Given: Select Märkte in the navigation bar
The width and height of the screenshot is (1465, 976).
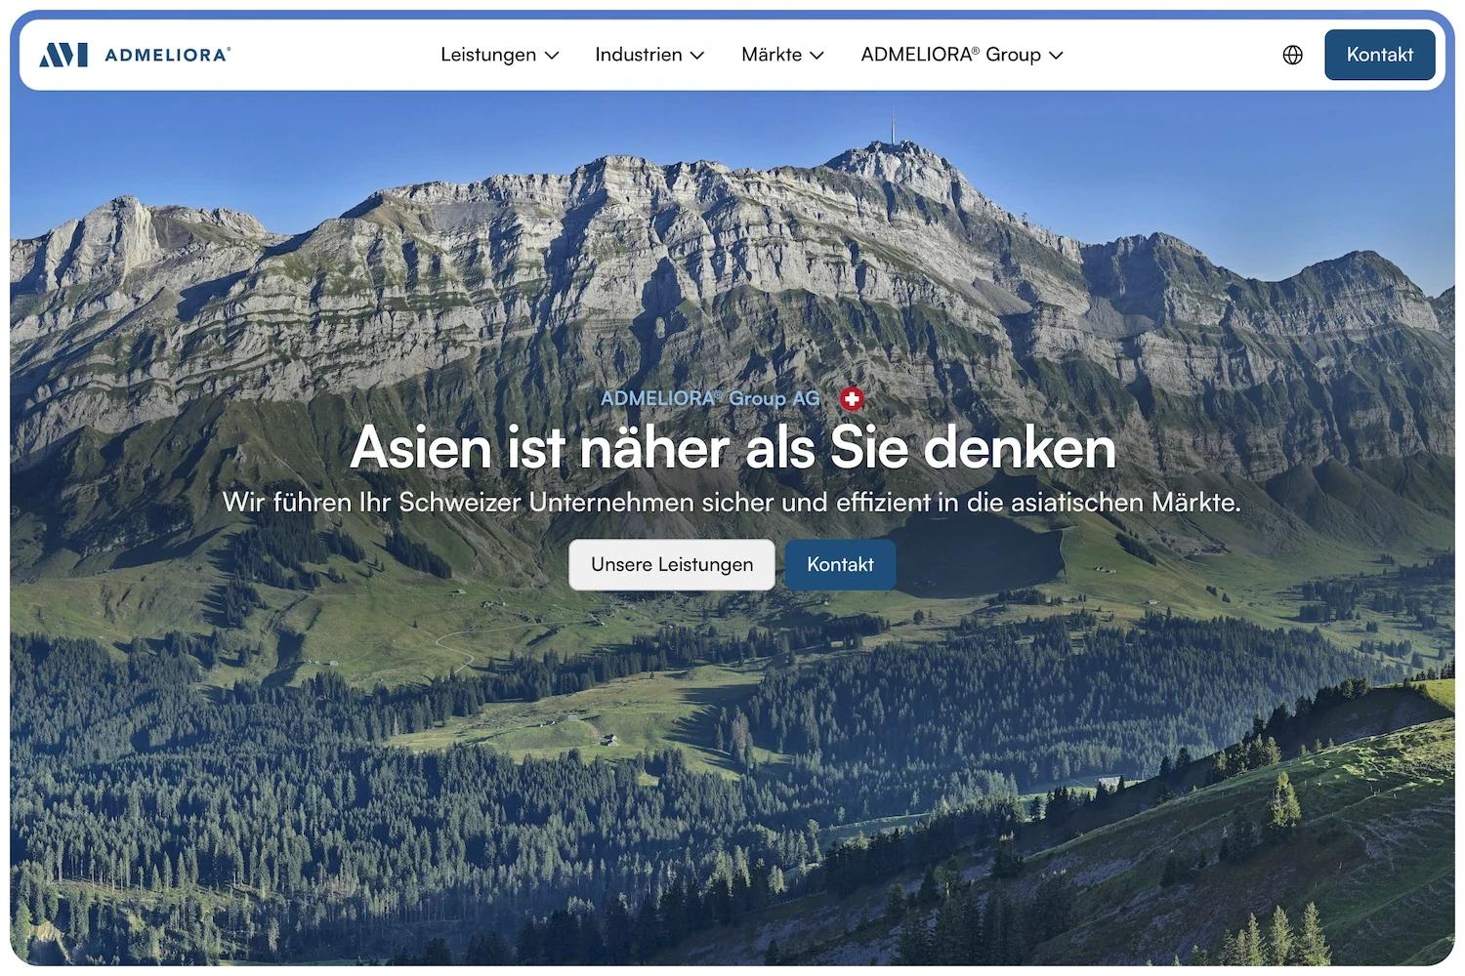Looking at the screenshot, I should (x=772, y=55).
